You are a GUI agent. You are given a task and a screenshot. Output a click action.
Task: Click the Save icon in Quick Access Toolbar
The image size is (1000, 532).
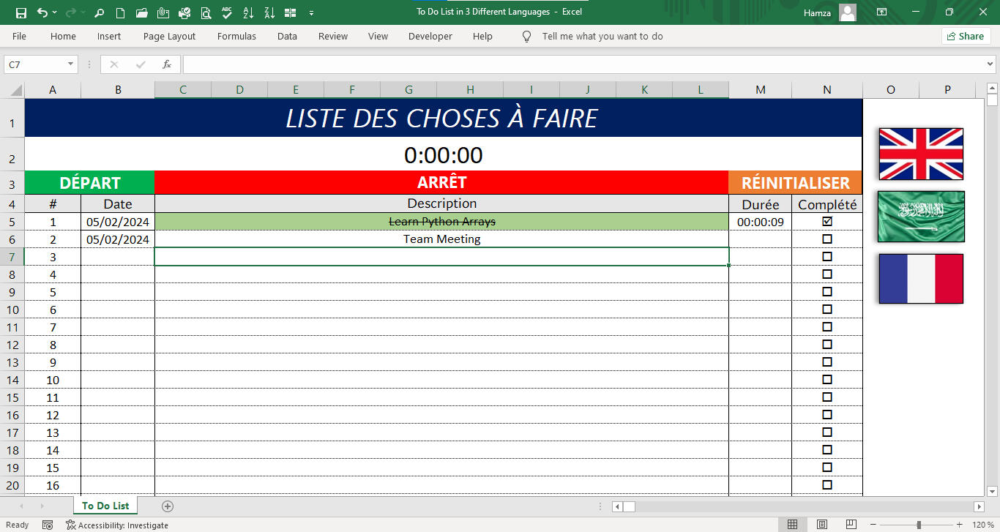click(20, 12)
